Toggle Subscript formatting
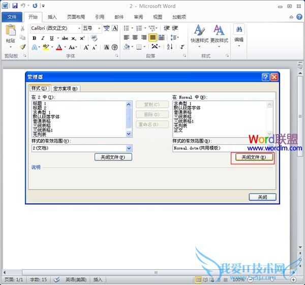This screenshot has height=285, width=305. [x=74, y=38]
